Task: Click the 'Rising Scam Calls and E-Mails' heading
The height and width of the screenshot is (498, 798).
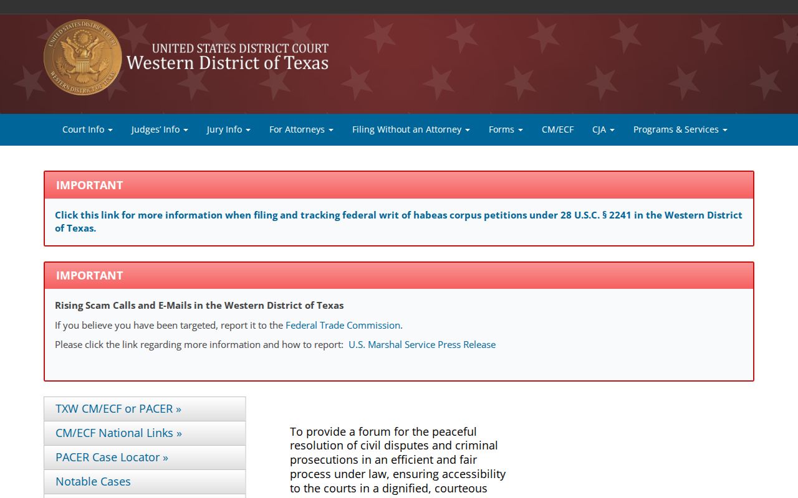Action: tap(199, 305)
